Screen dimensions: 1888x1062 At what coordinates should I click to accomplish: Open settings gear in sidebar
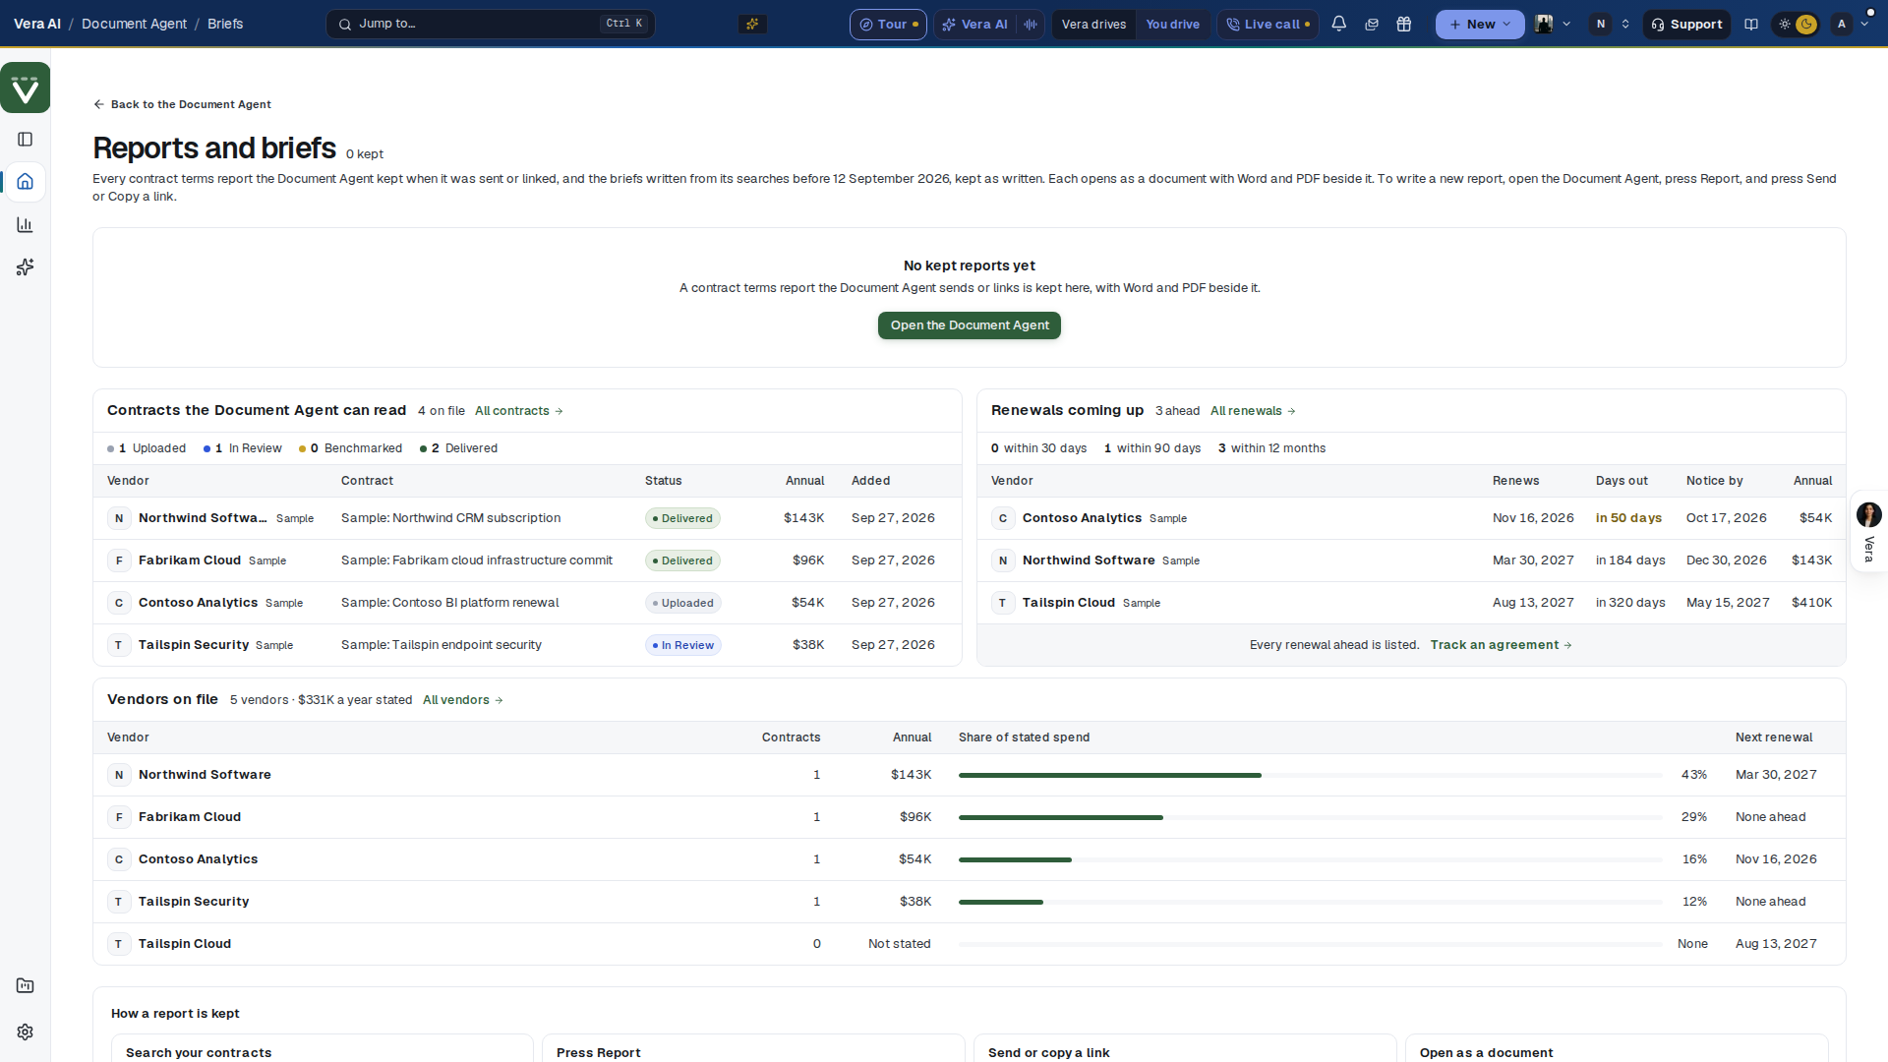click(x=26, y=1032)
